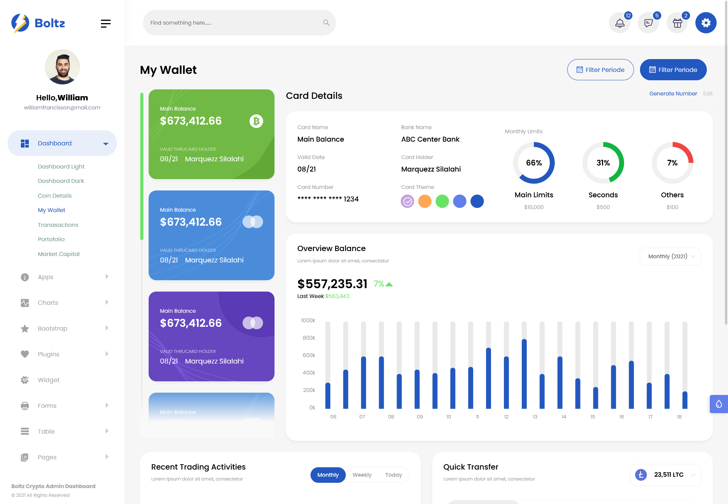The image size is (728, 504).
Task: Open Tranasactions menu item
Action: (58, 225)
